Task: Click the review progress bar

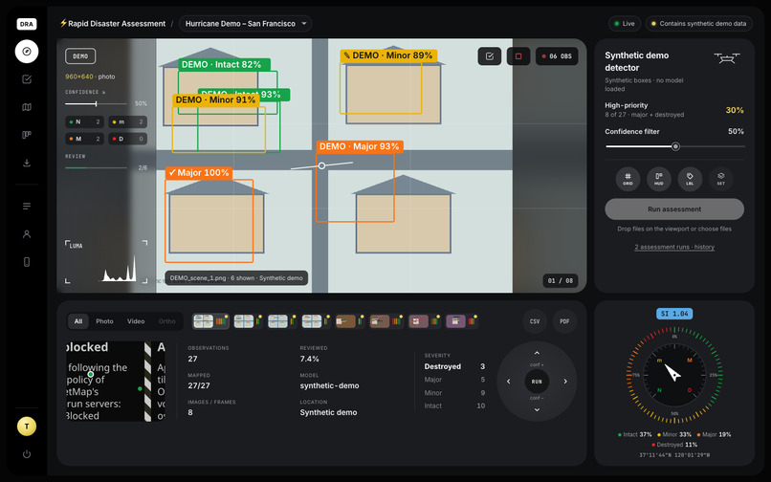Action: [97, 167]
